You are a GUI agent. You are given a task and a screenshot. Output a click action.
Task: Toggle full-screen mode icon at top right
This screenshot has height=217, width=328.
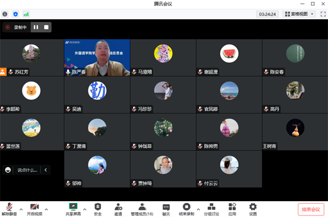pos(323,14)
